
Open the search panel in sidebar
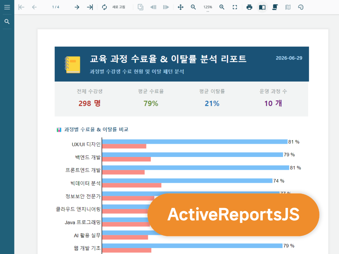tap(7, 22)
